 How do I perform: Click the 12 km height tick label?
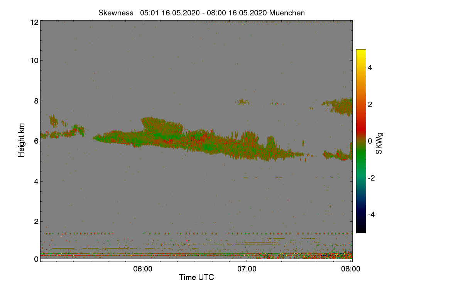point(34,22)
